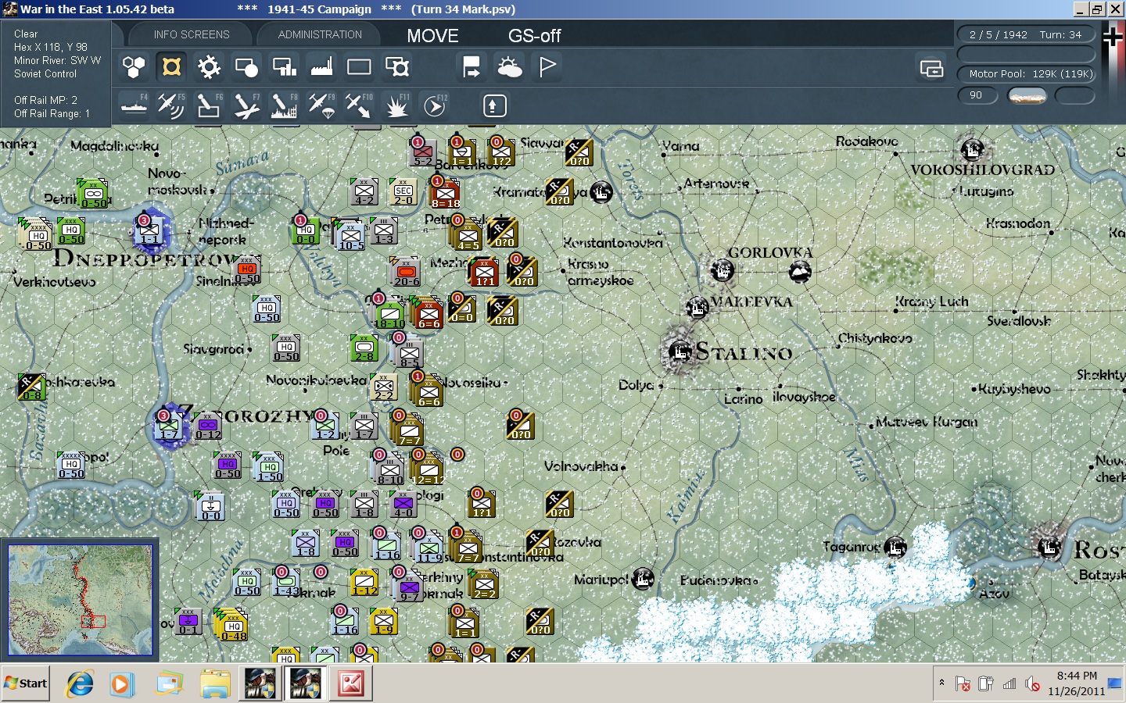
Task: Select the Soviet stack labeled 12=12
Action: [x=427, y=469]
